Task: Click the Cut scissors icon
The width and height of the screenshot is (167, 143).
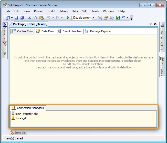Action: point(29,18)
